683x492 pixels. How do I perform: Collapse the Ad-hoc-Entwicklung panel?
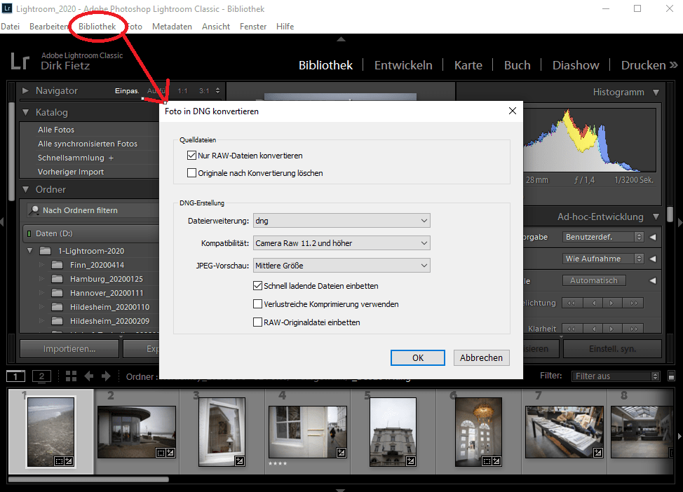656,217
